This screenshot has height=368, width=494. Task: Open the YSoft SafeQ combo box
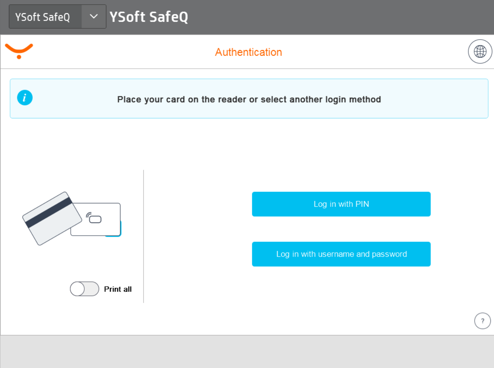pos(45,17)
